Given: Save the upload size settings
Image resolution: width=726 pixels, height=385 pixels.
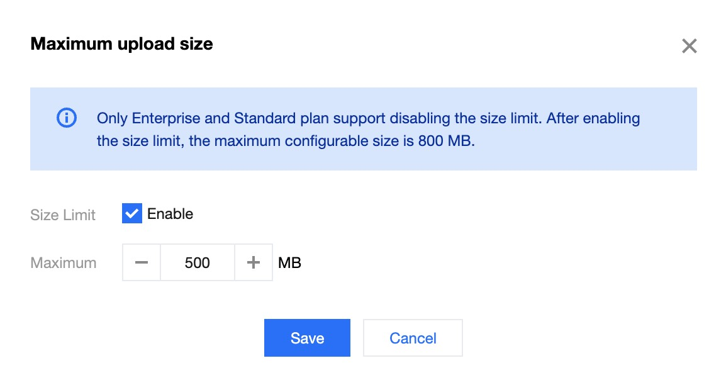Looking at the screenshot, I should (307, 338).
